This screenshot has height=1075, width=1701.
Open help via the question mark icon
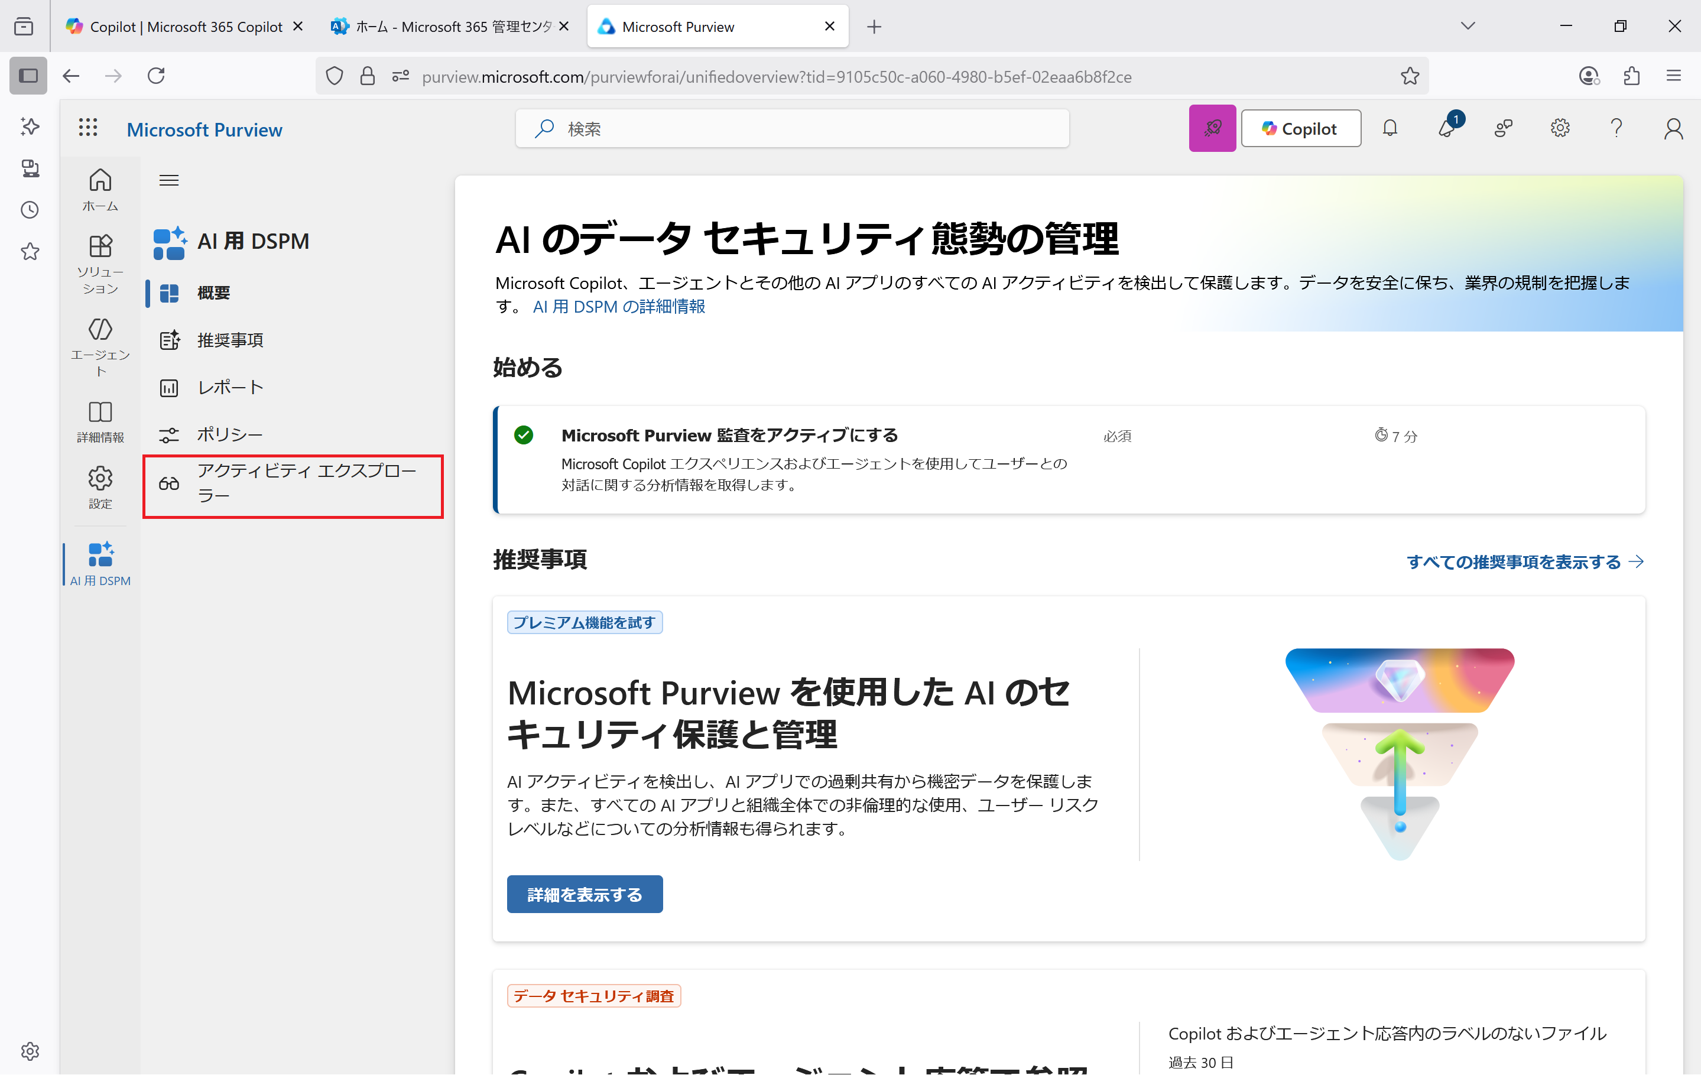coord(1616,128)
